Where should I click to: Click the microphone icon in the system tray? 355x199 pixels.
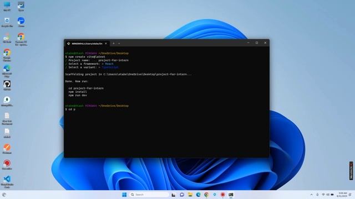coord(317,195)
